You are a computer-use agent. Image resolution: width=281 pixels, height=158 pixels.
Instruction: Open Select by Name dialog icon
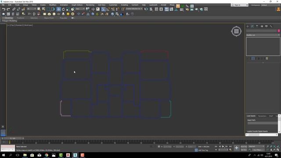[x=43, y=9]
